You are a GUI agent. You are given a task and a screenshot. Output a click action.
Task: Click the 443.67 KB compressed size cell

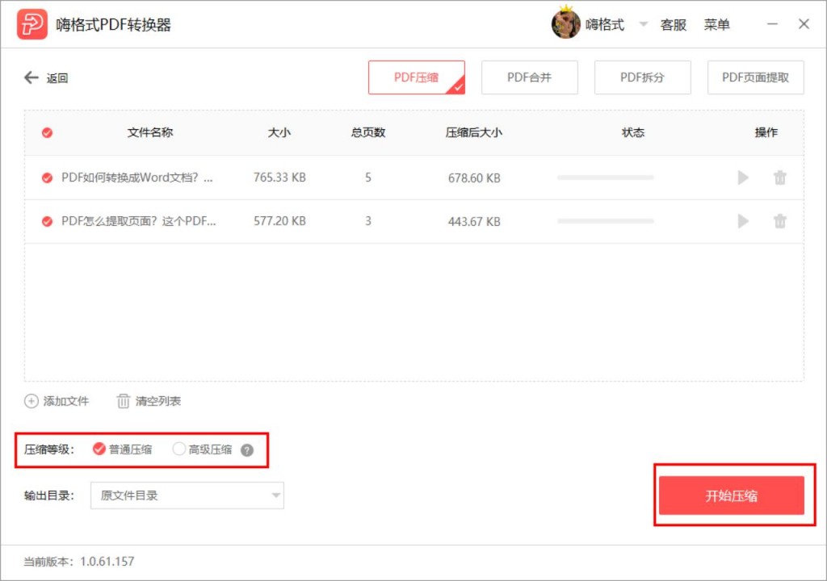coord(474,222)
